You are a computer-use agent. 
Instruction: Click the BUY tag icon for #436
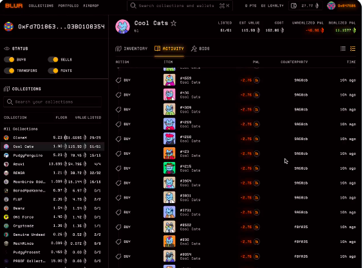tap(118, 95)
